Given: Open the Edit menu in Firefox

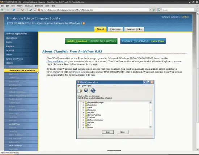Looking at the screenshot, I should pos(8,6).
